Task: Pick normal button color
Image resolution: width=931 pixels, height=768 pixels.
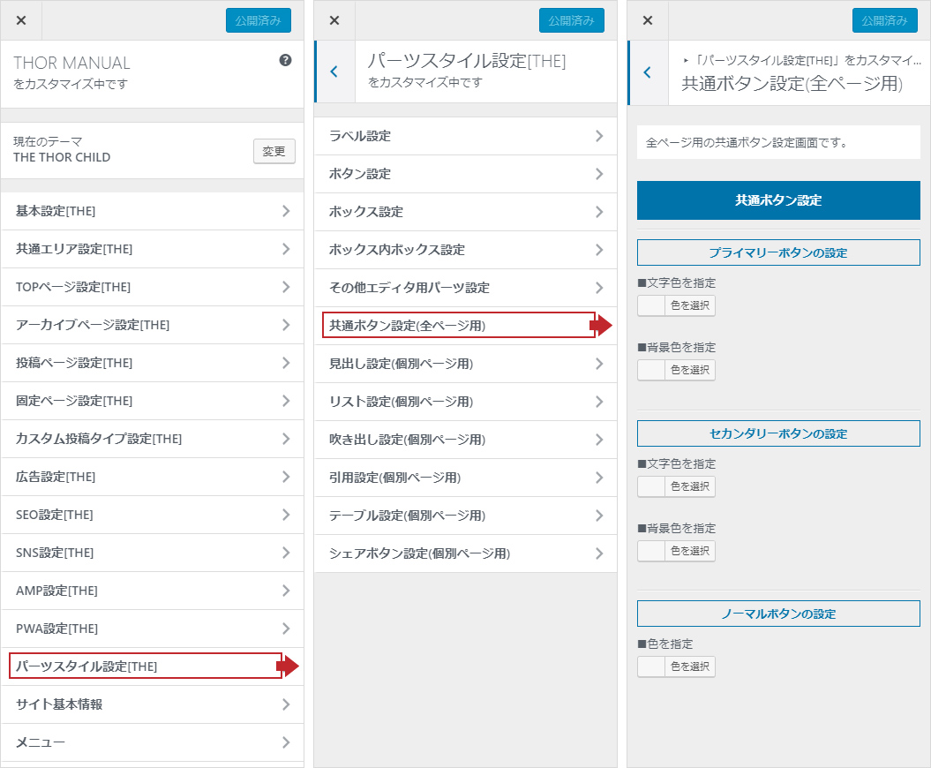Action: click(x=676, y=666)
